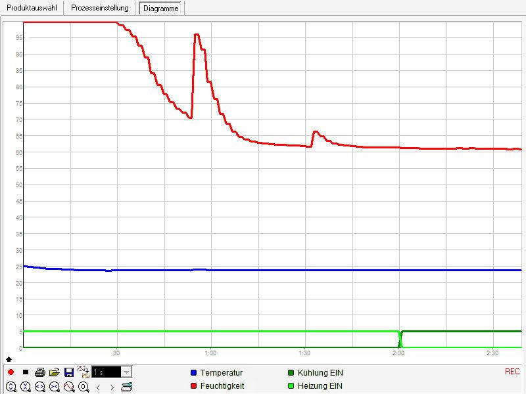Viewport: 526px width, 394px height.
Task: Stop recording with the black square button
Action: [x=26, y=372]
